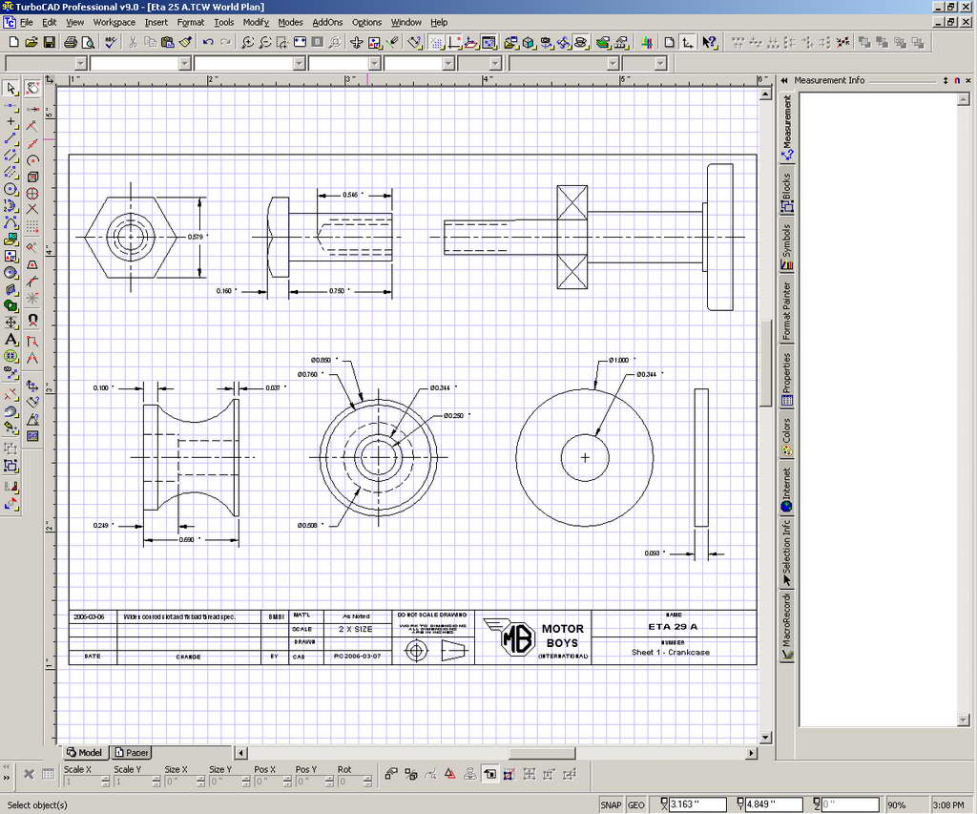Click the Save diskette icon
The height and width of the screenshot is (814, 977).
[x=49, y=42]
